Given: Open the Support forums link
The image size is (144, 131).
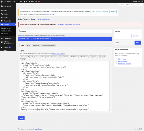Looking at the screenshot, I should click(123, 61).
